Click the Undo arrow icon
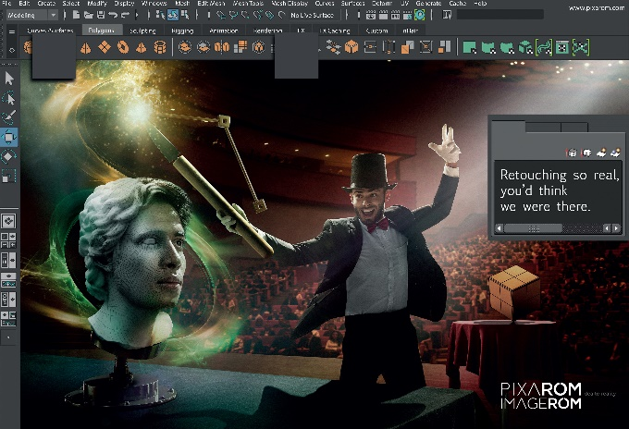Screen dimensions: 629x429 (x=113, y=15)
